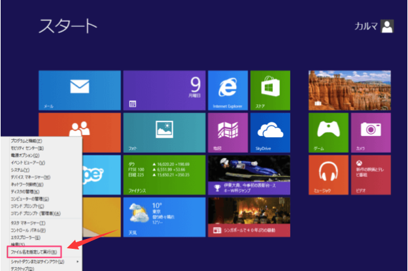This screenshot has width=408, height=271.
Task: Open the Travel canyon photo tile
Action: click(x=350, y=90)
